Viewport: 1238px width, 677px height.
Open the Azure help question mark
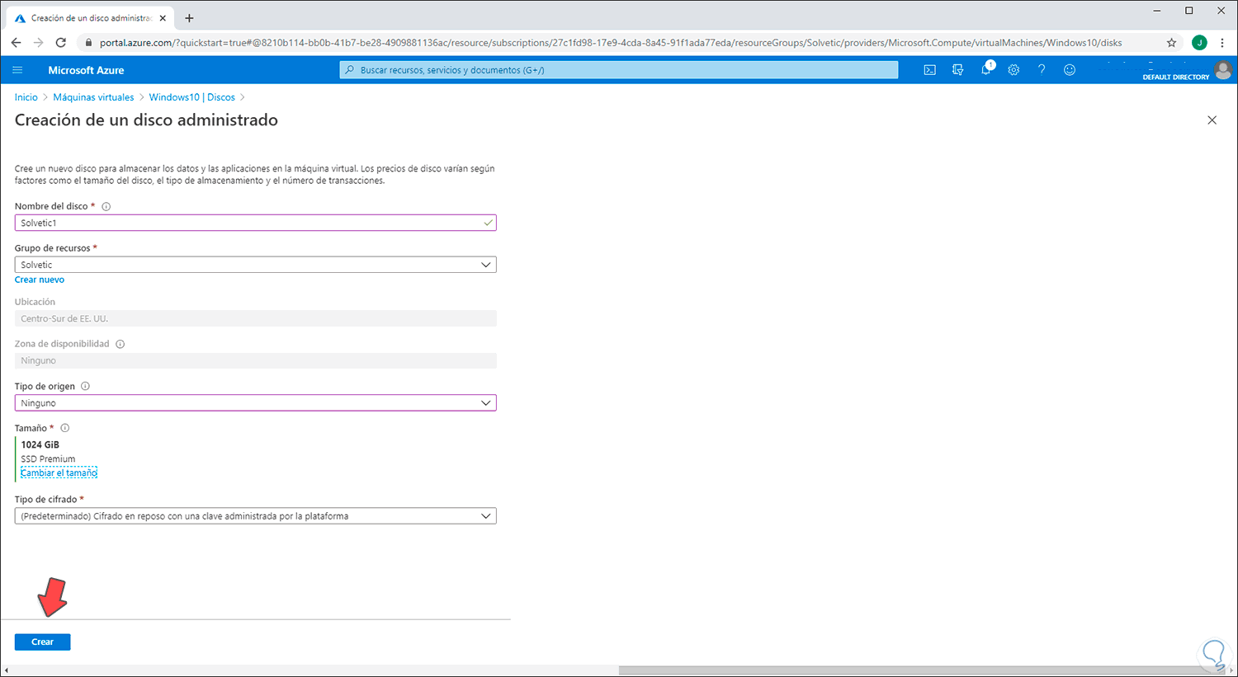coord(1042,70)
